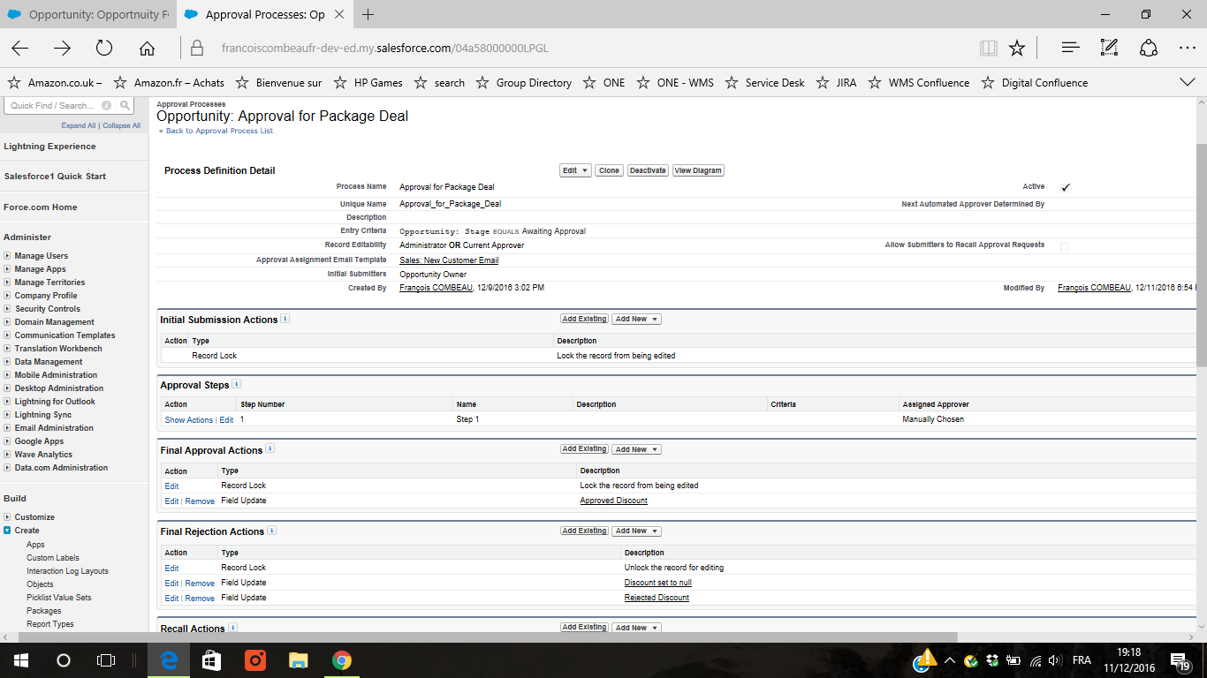The width and height of the screenshot is (1207, 678).
Task: Open the Approved Discount field update link
Action: 613,501
